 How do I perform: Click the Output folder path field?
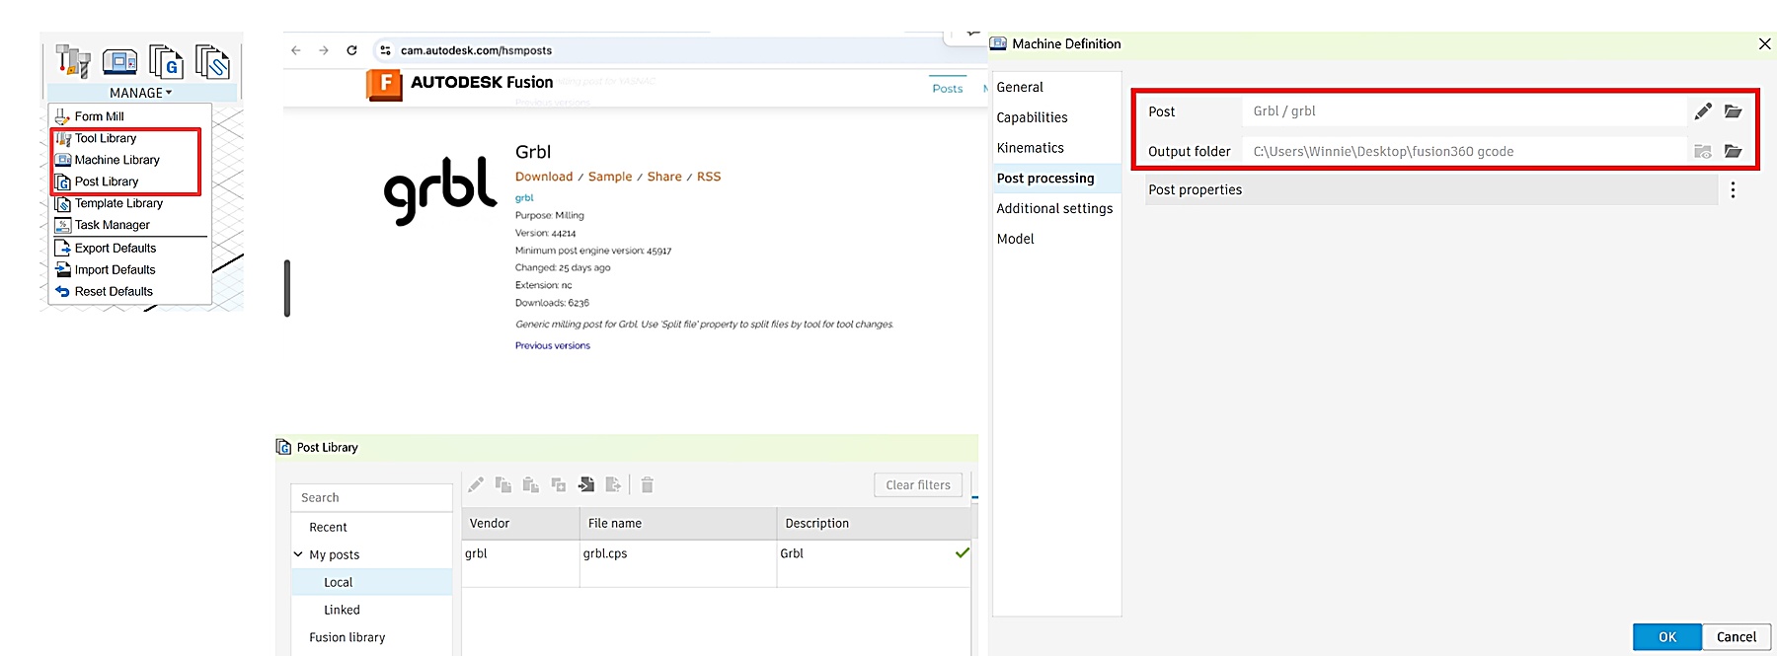[x=1463, y=152]
